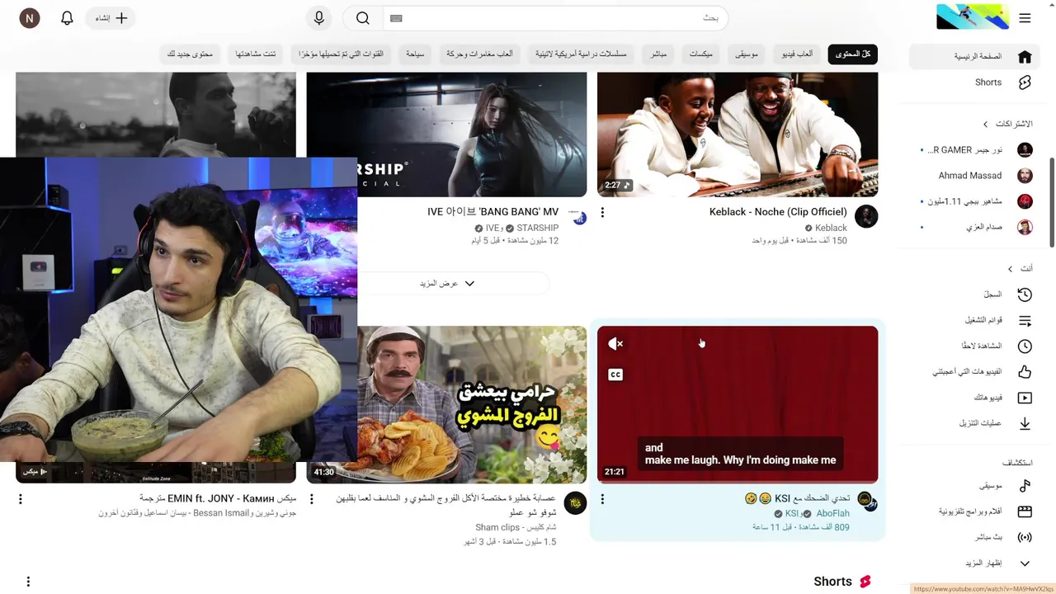Expand Show more (عرض المزيد) videos
Screen dimensions: 1056x594
click(447, 284)
